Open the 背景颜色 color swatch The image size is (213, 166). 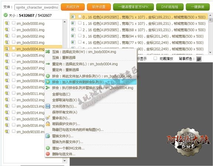[199, 59]
